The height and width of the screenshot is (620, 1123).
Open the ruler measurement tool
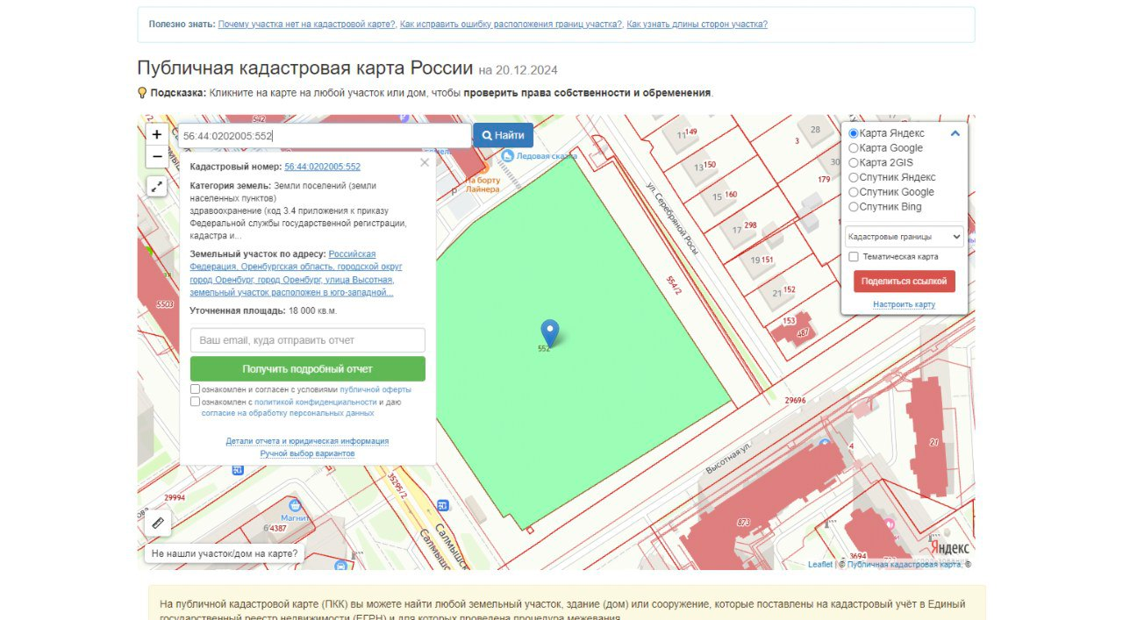(x=158, y=523)
